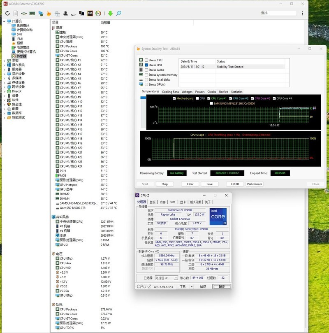Click the monitor diagnostics toolbar icon
329x333 pixels.
click(81, 14)
